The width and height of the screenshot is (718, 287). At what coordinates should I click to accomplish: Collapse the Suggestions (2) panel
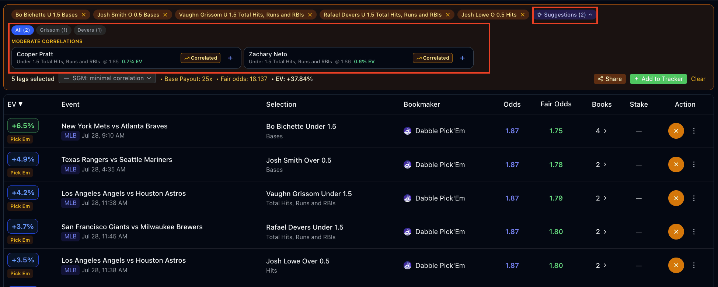[565, 15]
